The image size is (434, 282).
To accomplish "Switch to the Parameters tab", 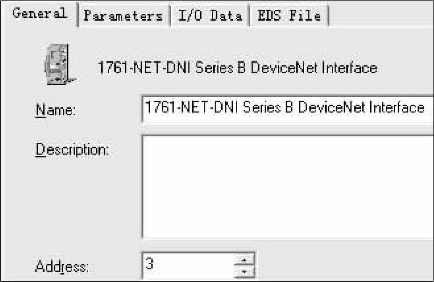I will 122,15.
